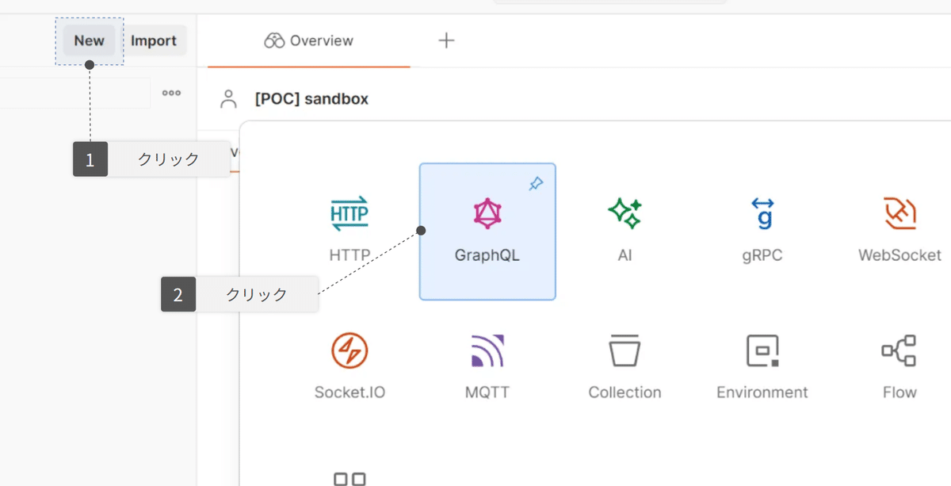Click the Overview globe icon
951x486 pixels.
pyautogui.click(x=273, y=40)
